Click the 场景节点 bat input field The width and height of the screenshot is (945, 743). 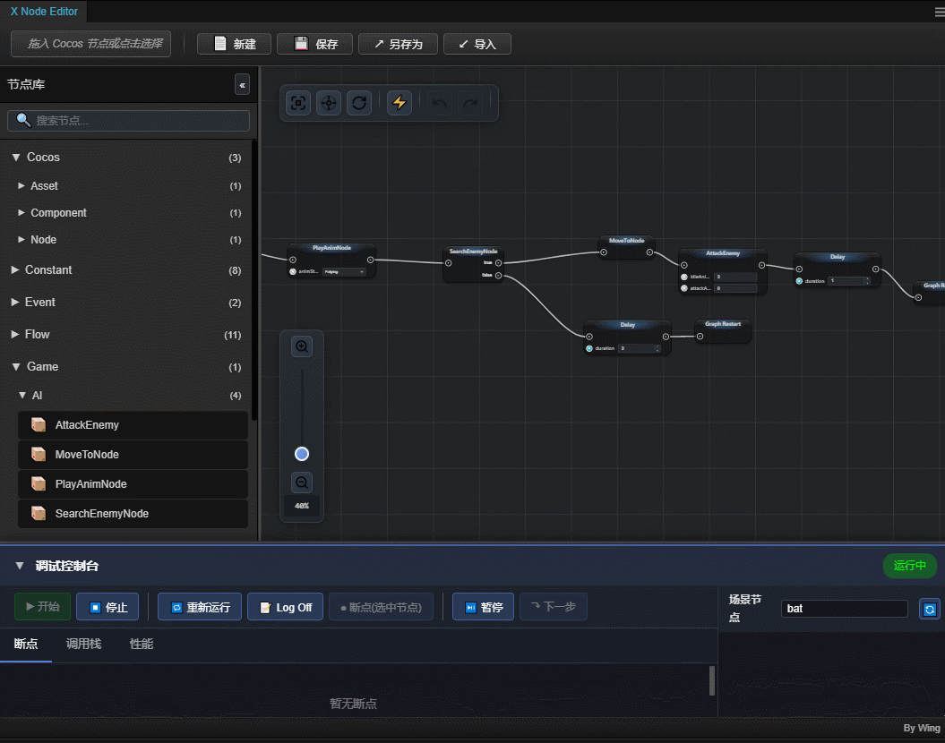pyautogui.click(x=845, y=609)
